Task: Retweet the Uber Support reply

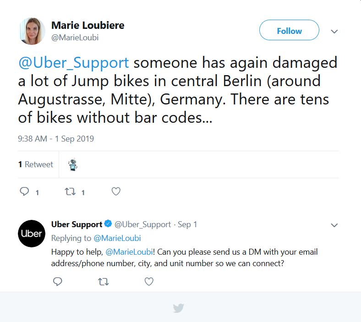Action: pos(104,282)
